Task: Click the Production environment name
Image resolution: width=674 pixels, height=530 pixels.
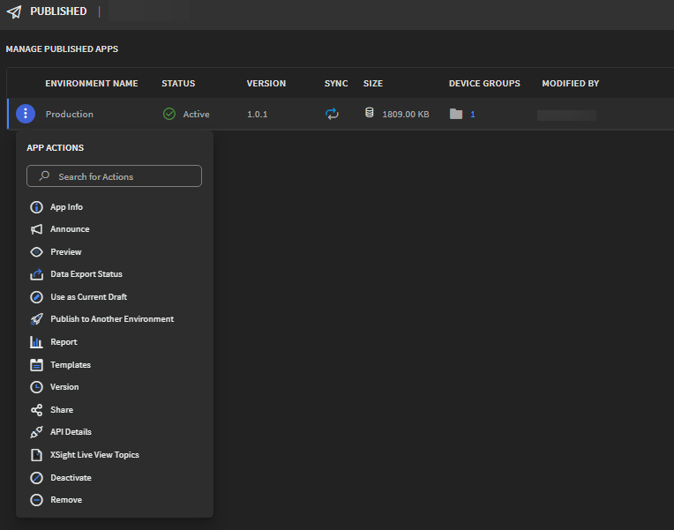Action: tap(69, 115)
